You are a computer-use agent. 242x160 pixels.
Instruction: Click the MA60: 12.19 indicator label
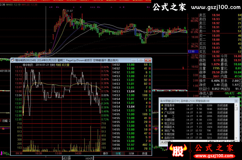click(13, 5)
